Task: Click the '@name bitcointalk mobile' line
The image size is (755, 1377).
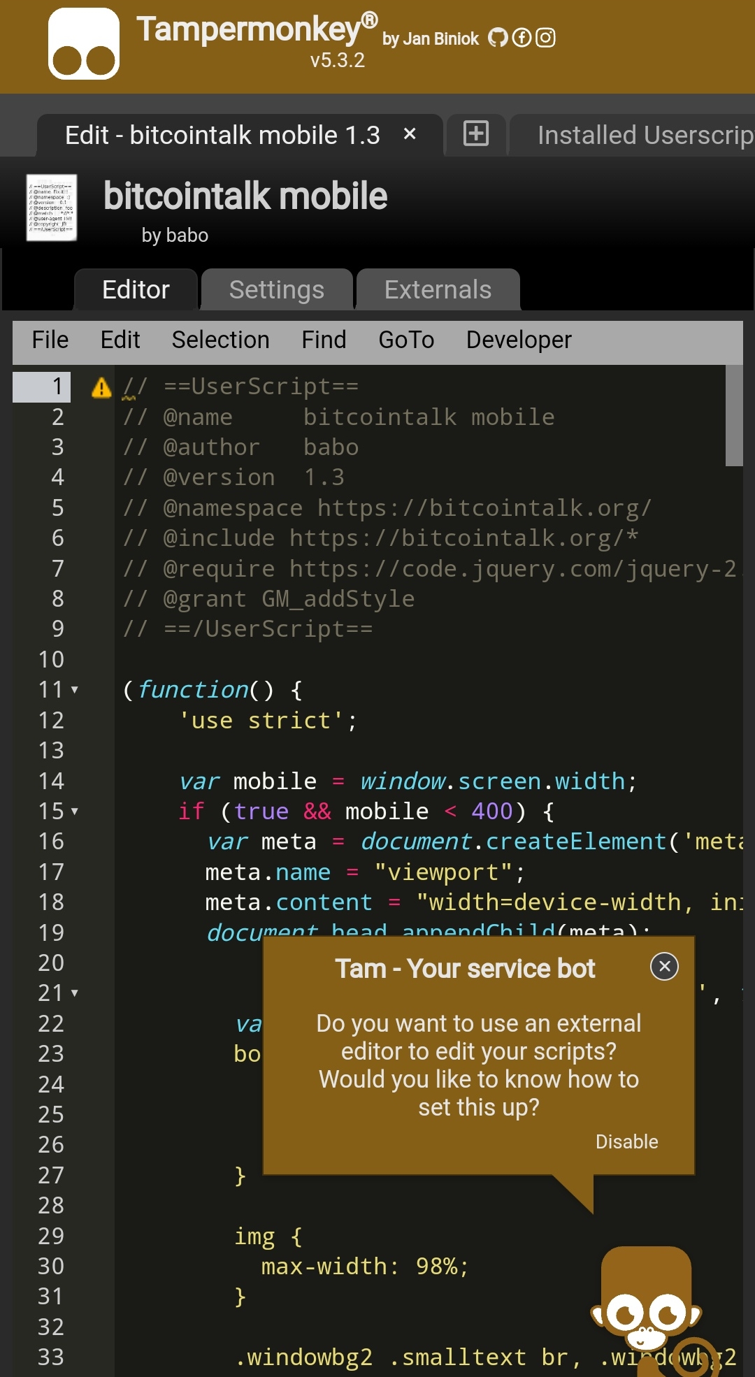Action: pos(338,417)
